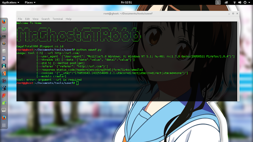Image resolution: width=253 pixels, height=142 pixels.
Task: Click the '--cookies' option line
Action: click(x=112, y=73)
